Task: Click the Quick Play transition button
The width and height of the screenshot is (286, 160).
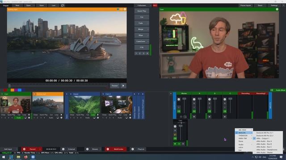Action: [x=142, y=11]
